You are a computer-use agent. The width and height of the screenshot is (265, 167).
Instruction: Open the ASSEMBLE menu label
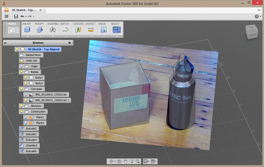[53, 24]
